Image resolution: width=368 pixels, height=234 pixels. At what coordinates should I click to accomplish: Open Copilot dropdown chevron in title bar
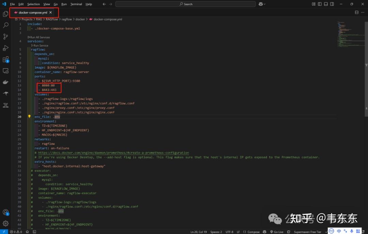(x=265, y=4)
